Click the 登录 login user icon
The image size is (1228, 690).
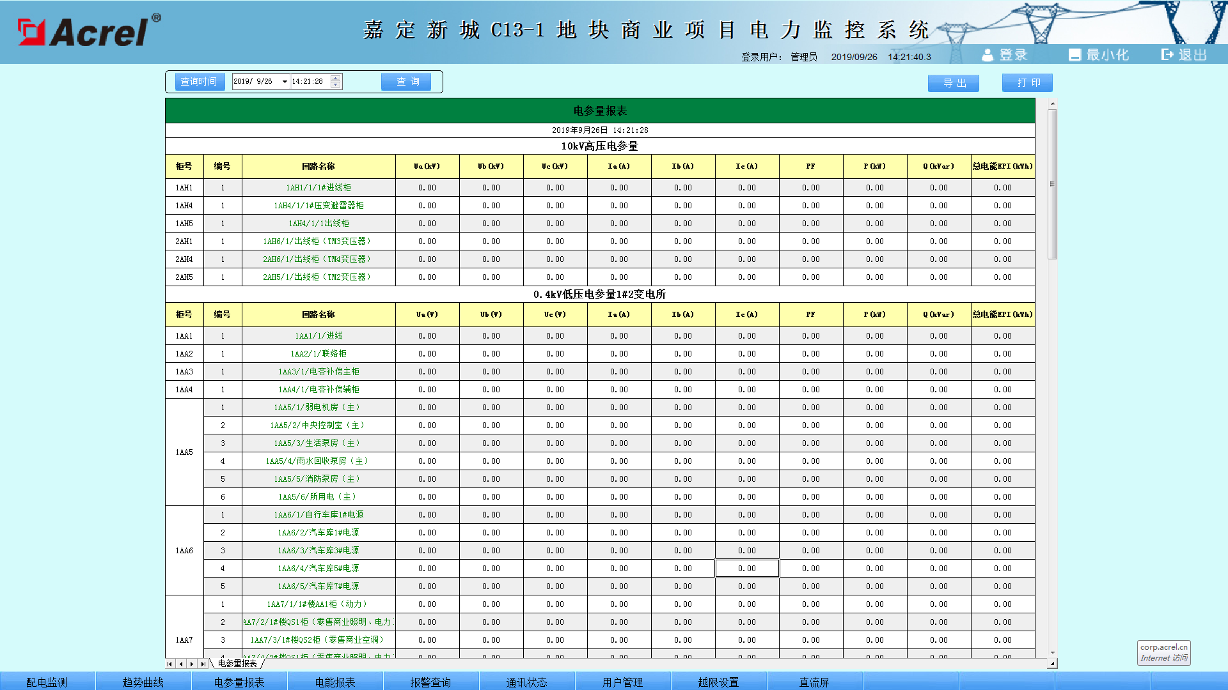click(x=988, y=55)
